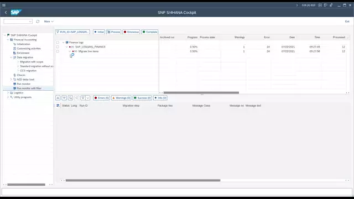354x199 pixels.
Task: Select CCS migration in the tree
Action: pos(28,71)
